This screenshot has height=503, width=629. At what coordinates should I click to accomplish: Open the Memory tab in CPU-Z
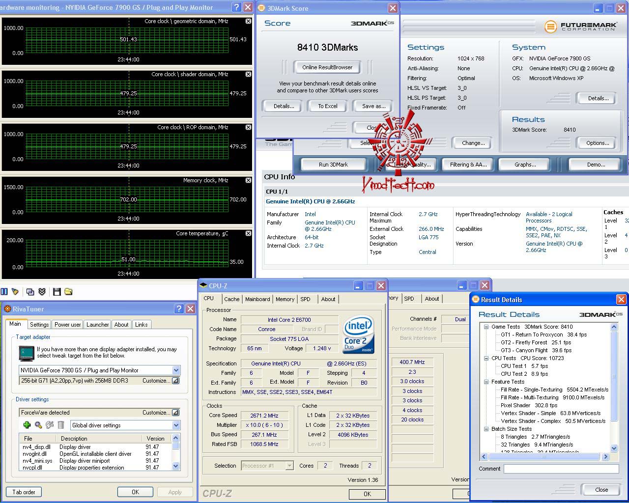click(285, 299)
